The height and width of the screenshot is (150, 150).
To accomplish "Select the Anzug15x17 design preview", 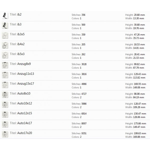I will [5, 85].
